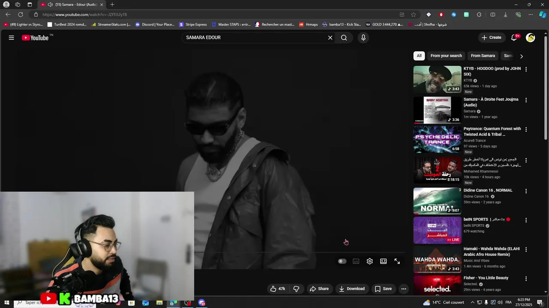
Task: Open options for Hamaki - Wahda Wahda
Action: click(526, 249)
